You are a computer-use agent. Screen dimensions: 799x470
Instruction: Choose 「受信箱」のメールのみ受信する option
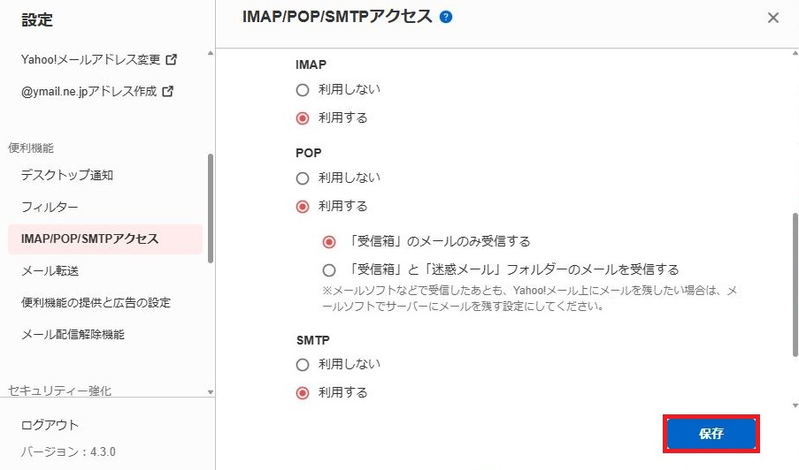click(329, 241)
